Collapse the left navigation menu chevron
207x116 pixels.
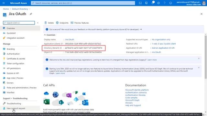click(38, 23)
